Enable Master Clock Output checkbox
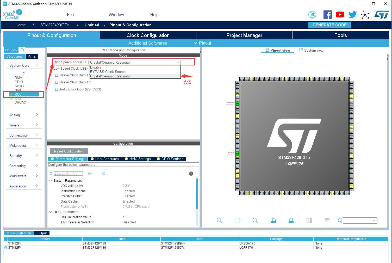 [57, 75]
